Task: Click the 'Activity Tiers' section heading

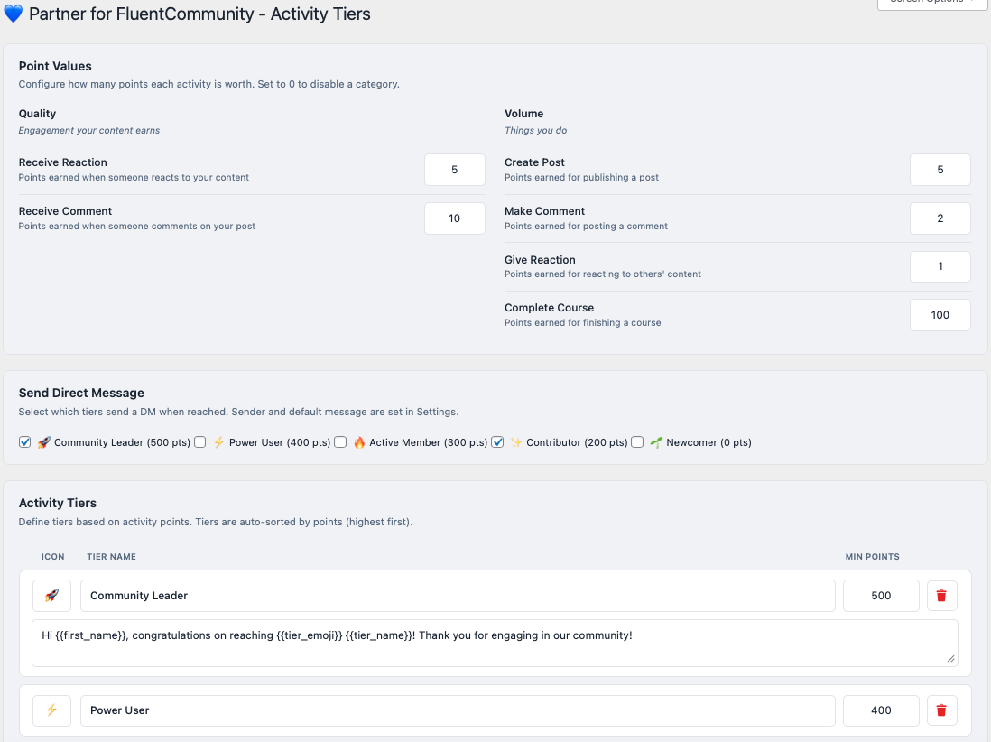Action: [x=58, y=503]
